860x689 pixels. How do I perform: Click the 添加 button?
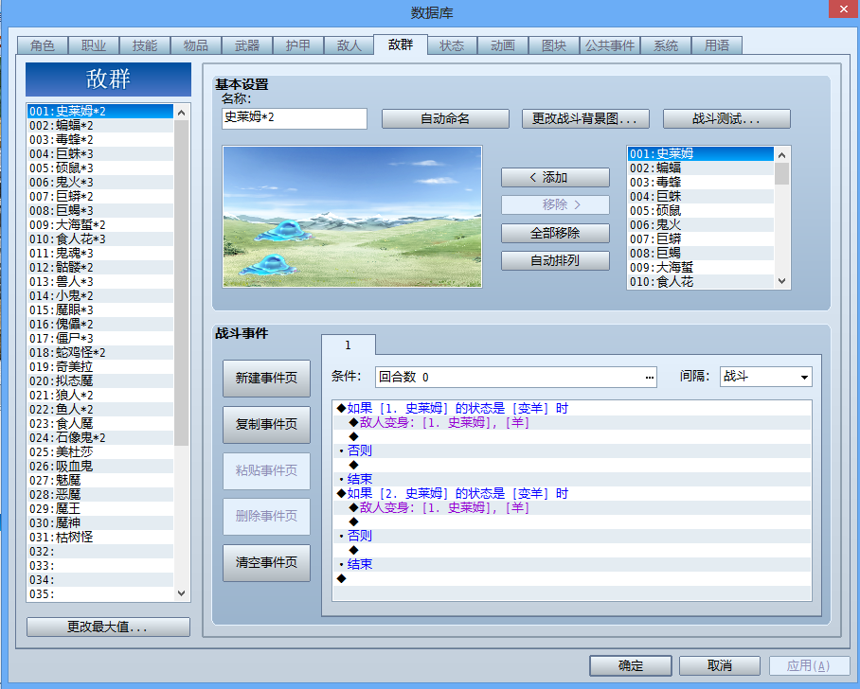[x=555, y=178]
